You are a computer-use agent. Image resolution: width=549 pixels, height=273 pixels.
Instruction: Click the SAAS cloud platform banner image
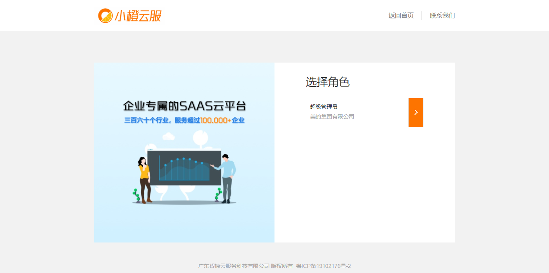(184, 153)
